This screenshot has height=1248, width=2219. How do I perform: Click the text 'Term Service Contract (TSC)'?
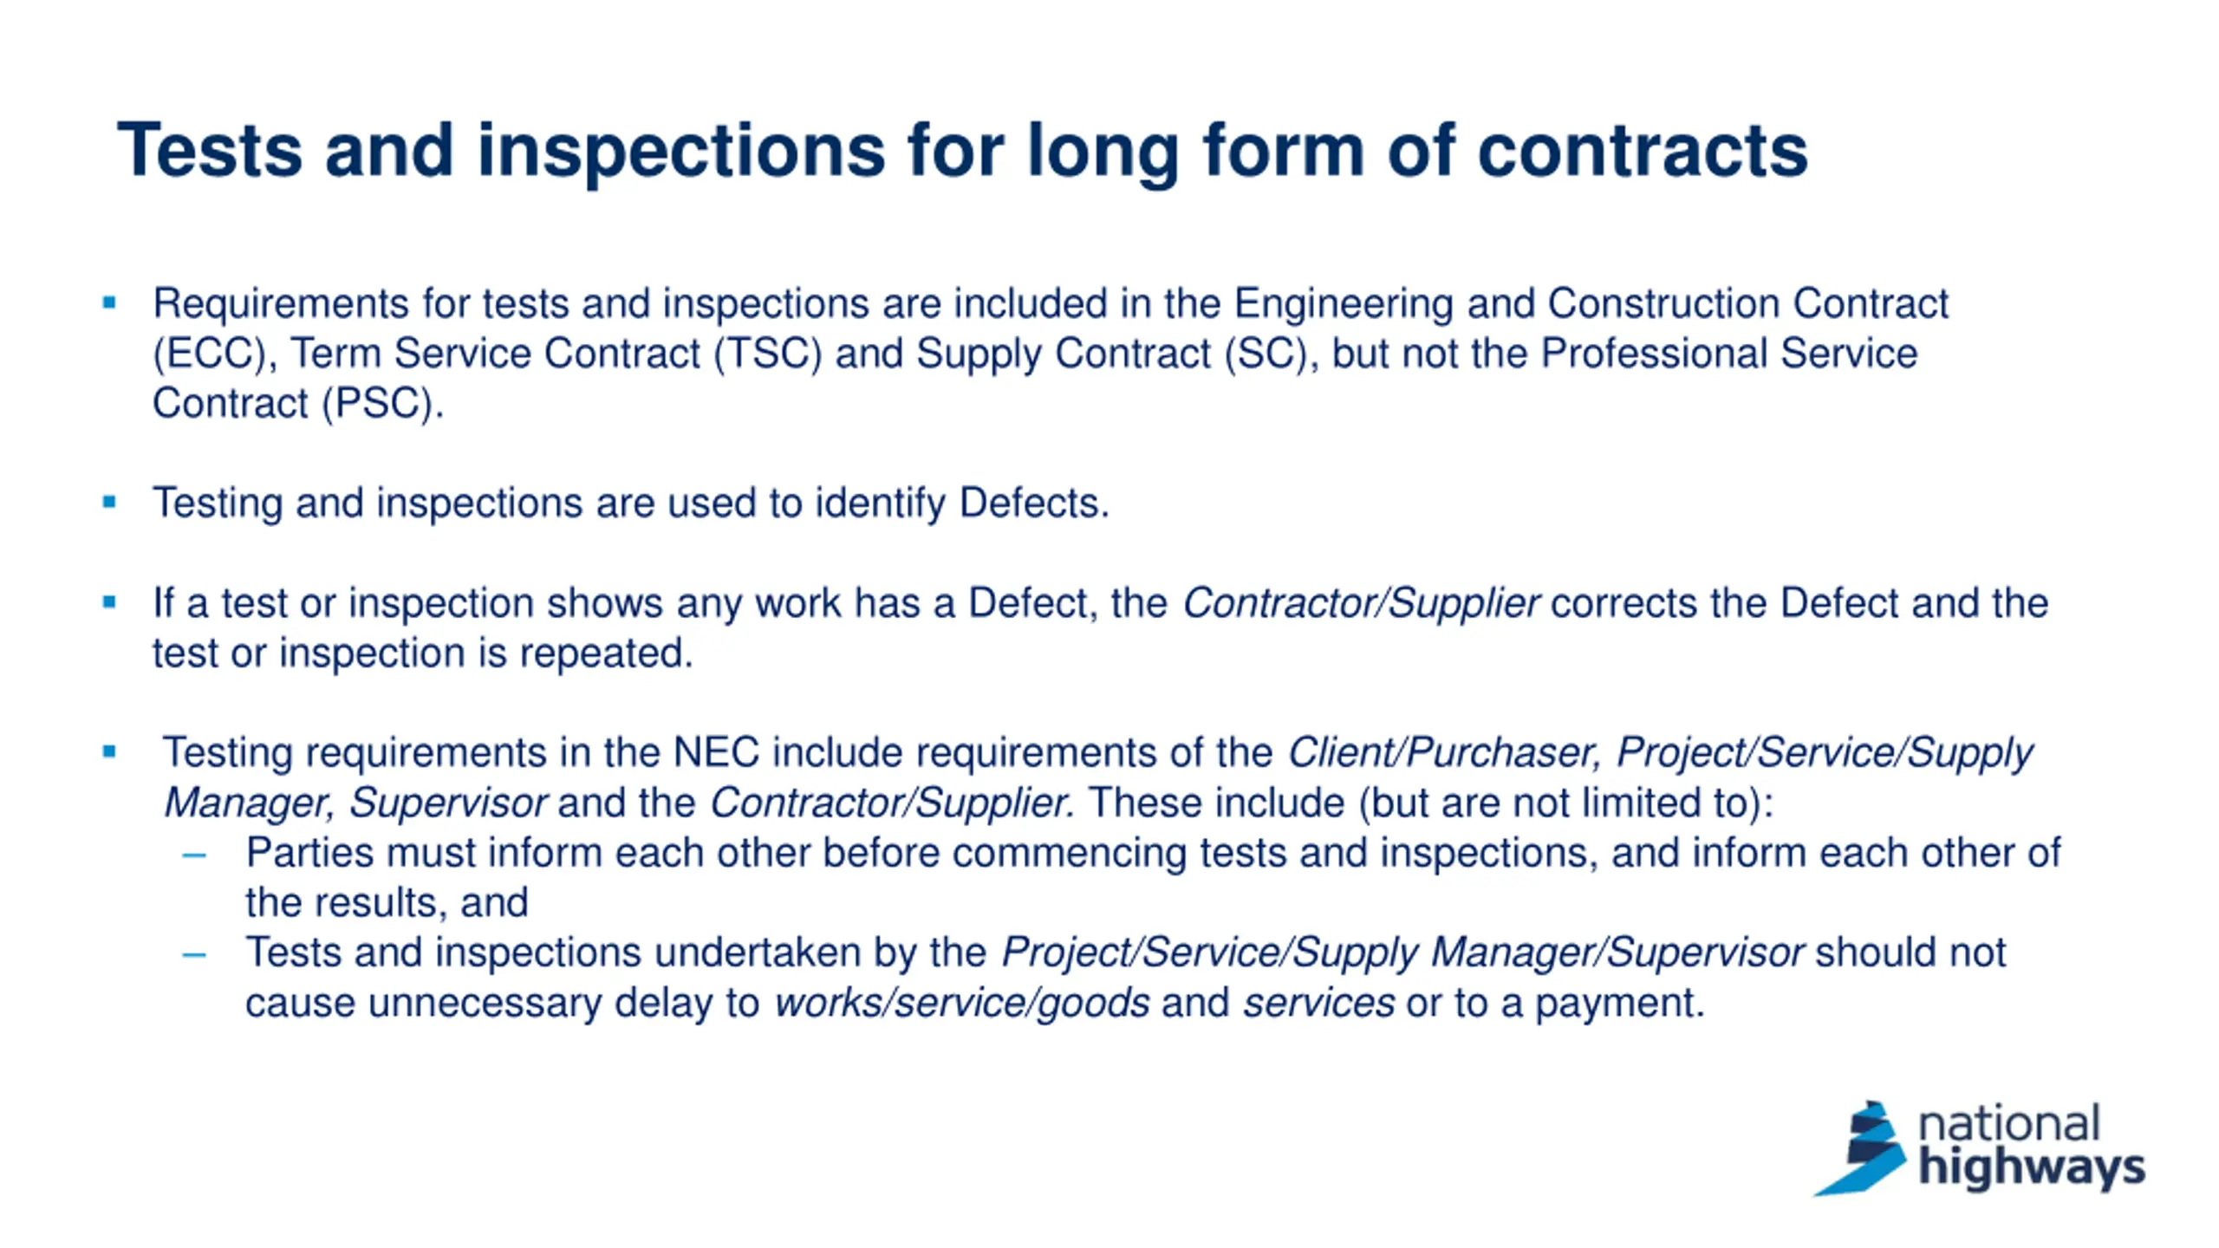coord(556,354)
